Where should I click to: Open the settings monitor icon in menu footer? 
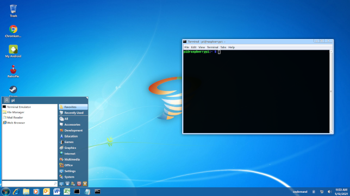pos(61,184)
